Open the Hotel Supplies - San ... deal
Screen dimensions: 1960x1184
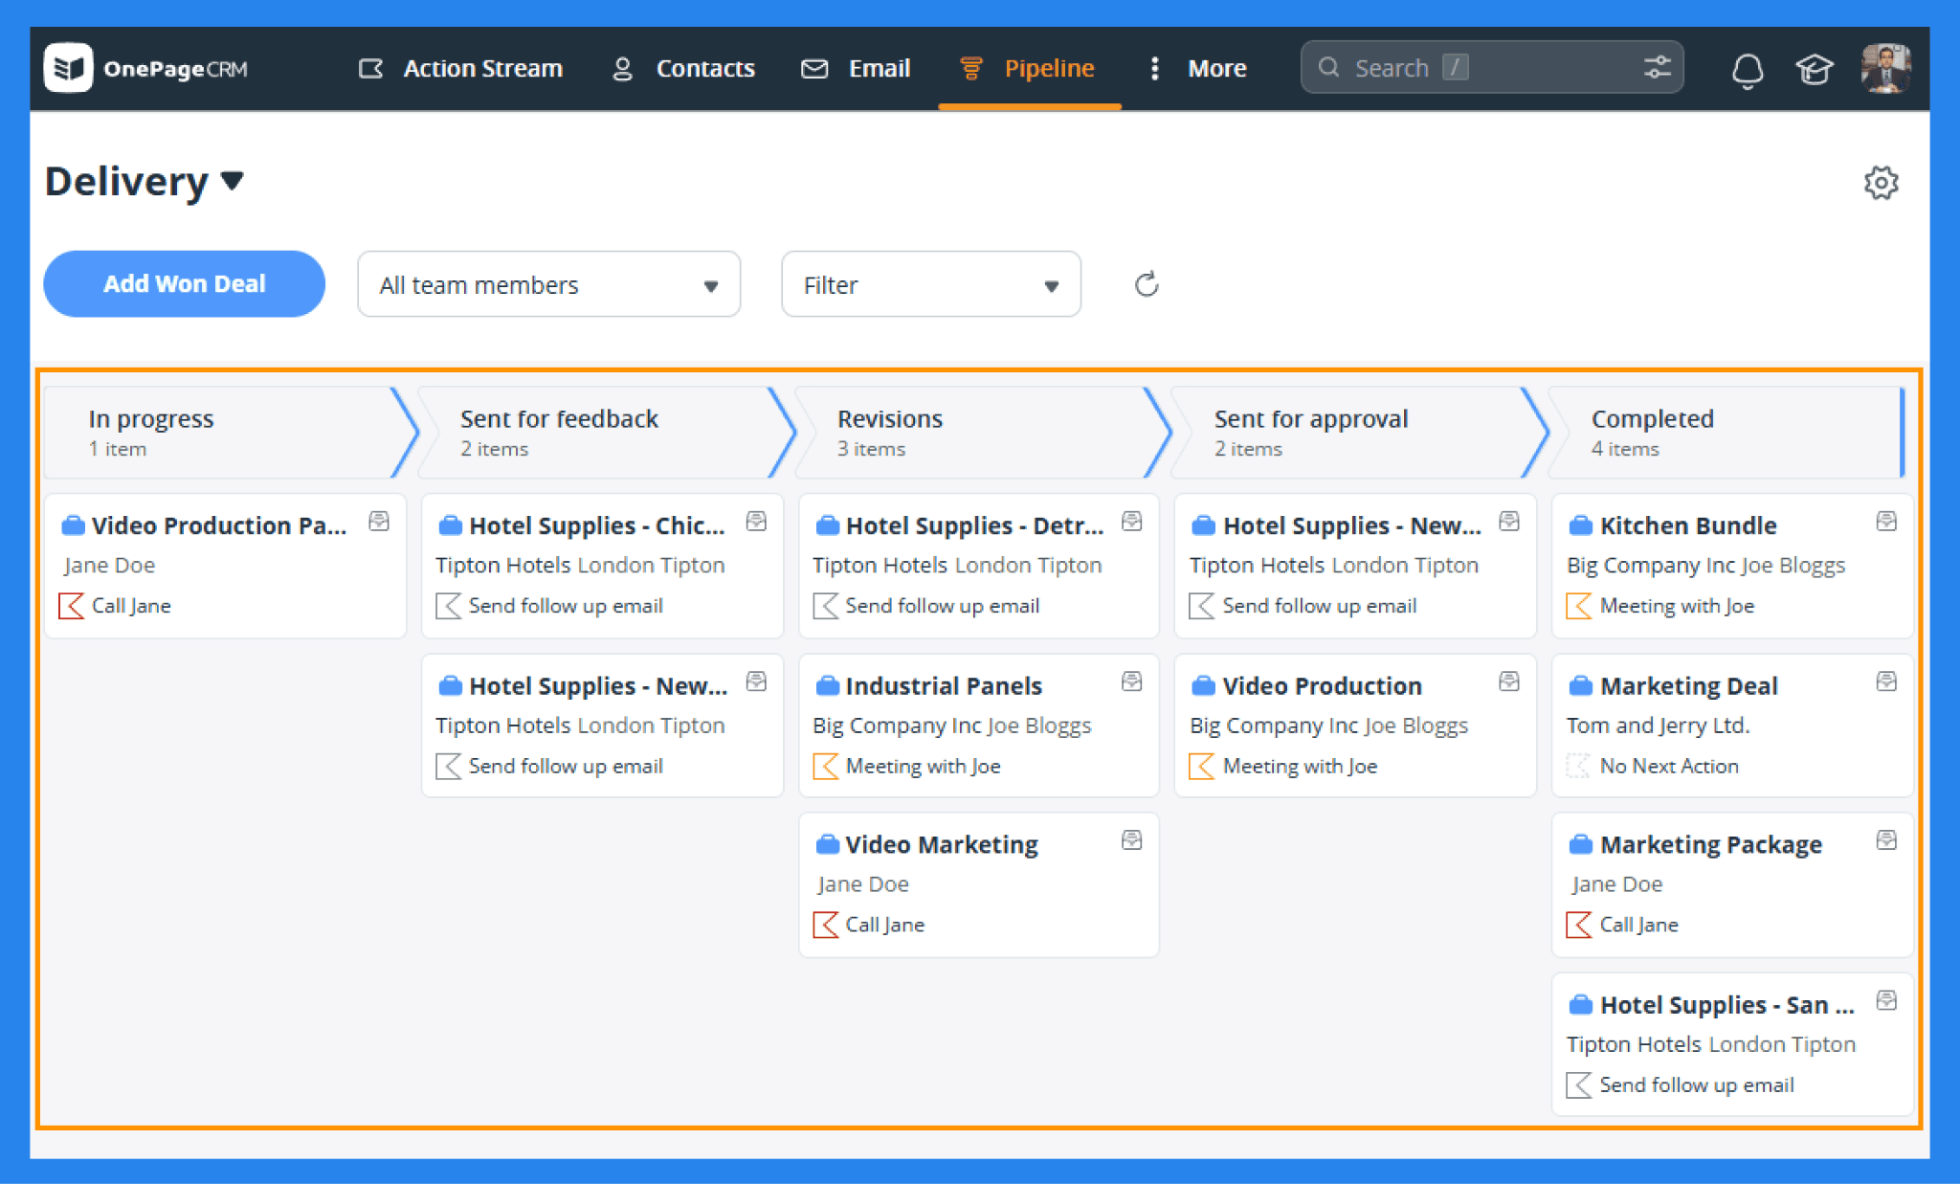point(1727,1005)
